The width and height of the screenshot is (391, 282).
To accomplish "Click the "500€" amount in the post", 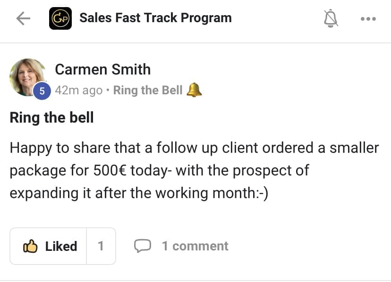I will click(108, 170).
